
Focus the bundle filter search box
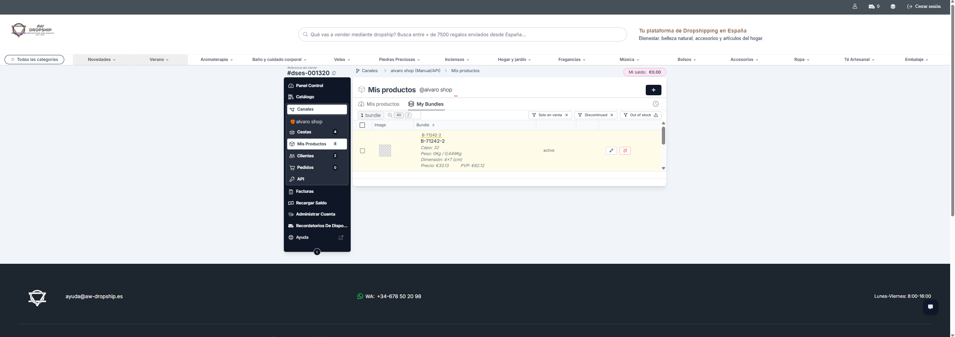pos(403,115)
